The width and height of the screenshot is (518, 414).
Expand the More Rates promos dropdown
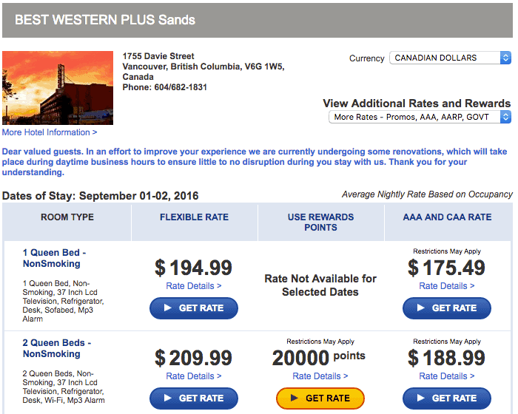pos(420,117)
